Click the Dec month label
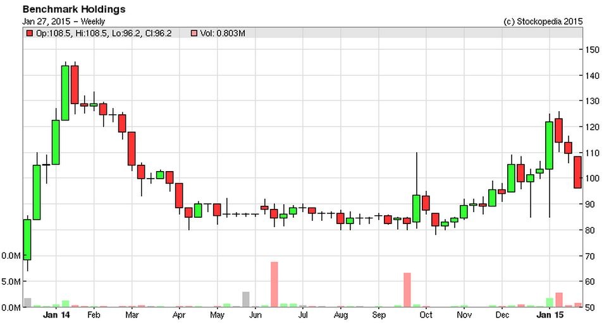Viewport: 609px width, 332px height. [x=502, y=314]
